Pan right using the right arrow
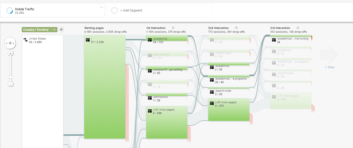This screenshot has width=353, height=148. coord(13,43)
